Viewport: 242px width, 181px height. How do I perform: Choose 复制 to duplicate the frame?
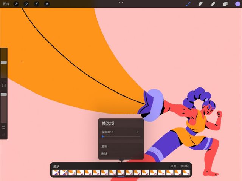tap(121, 146)
